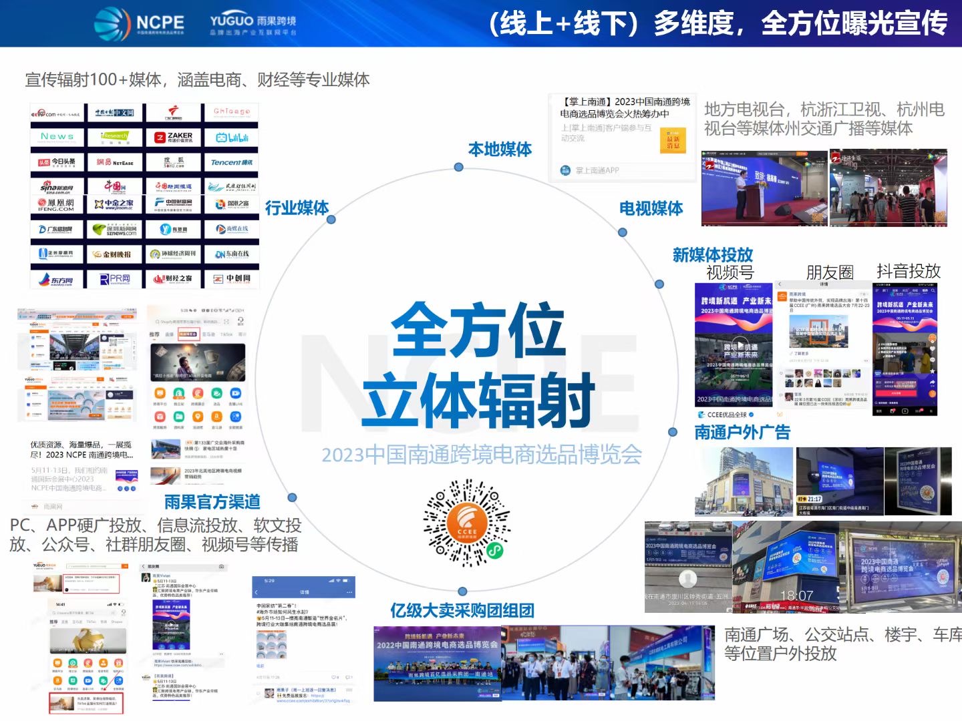The height and width of the screenshot is (721, 962).
Task: Click the 东方网 logo
Action: click(x=55, y=280)
